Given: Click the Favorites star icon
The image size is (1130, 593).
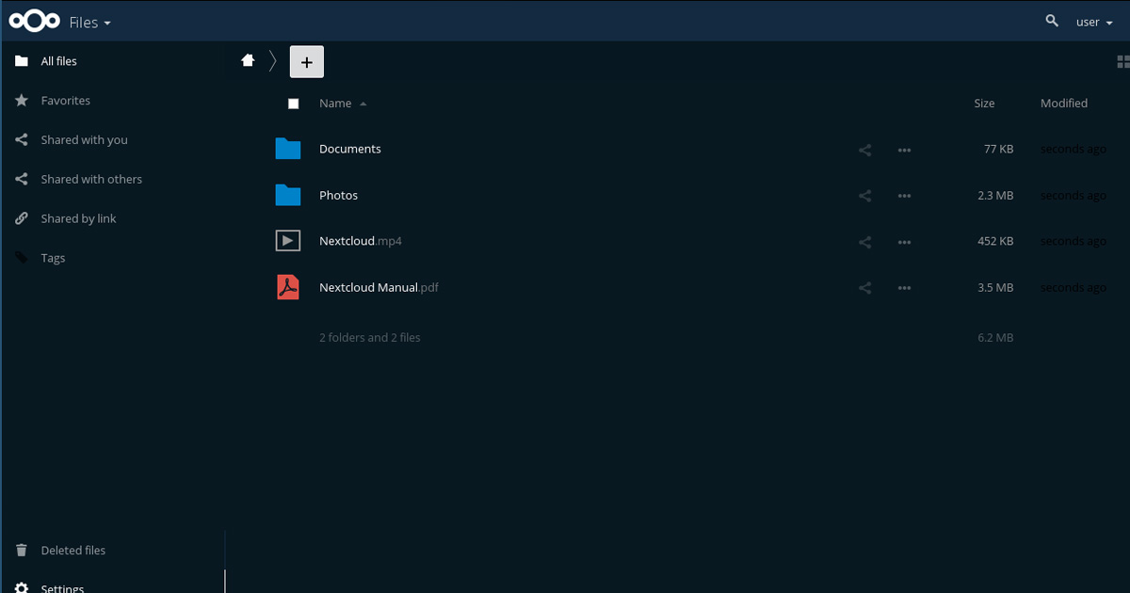Looking at the screenshot, I should click(x=22, y=101).
